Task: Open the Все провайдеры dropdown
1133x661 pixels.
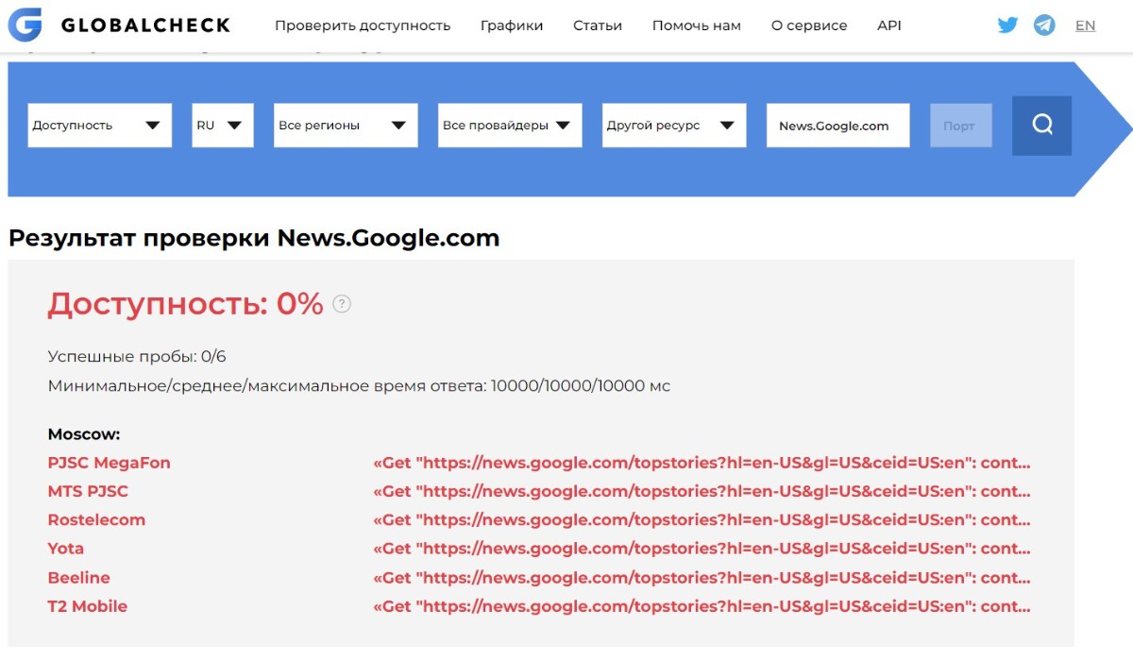Action: (510, 126)
